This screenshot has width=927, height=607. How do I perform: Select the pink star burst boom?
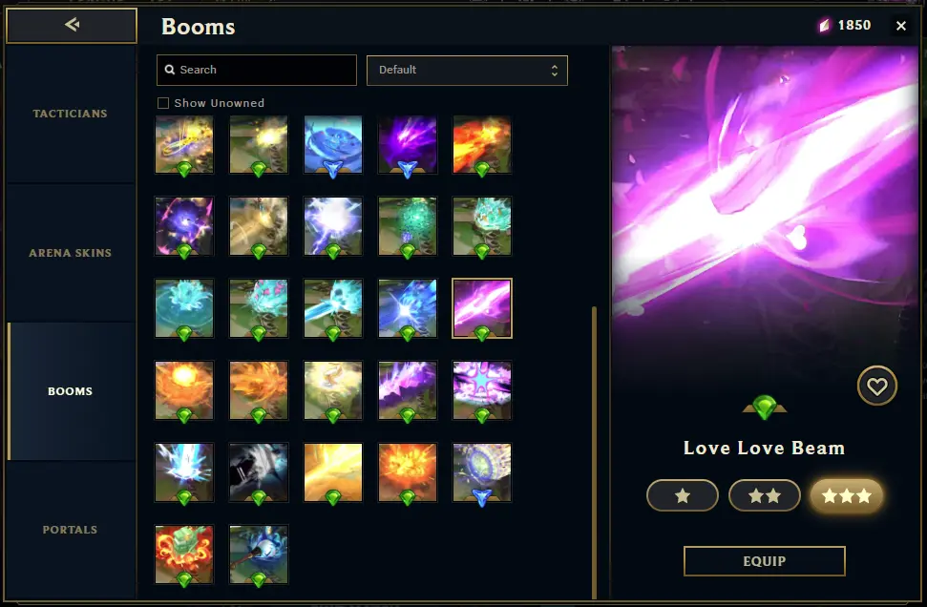pos(482,390)
